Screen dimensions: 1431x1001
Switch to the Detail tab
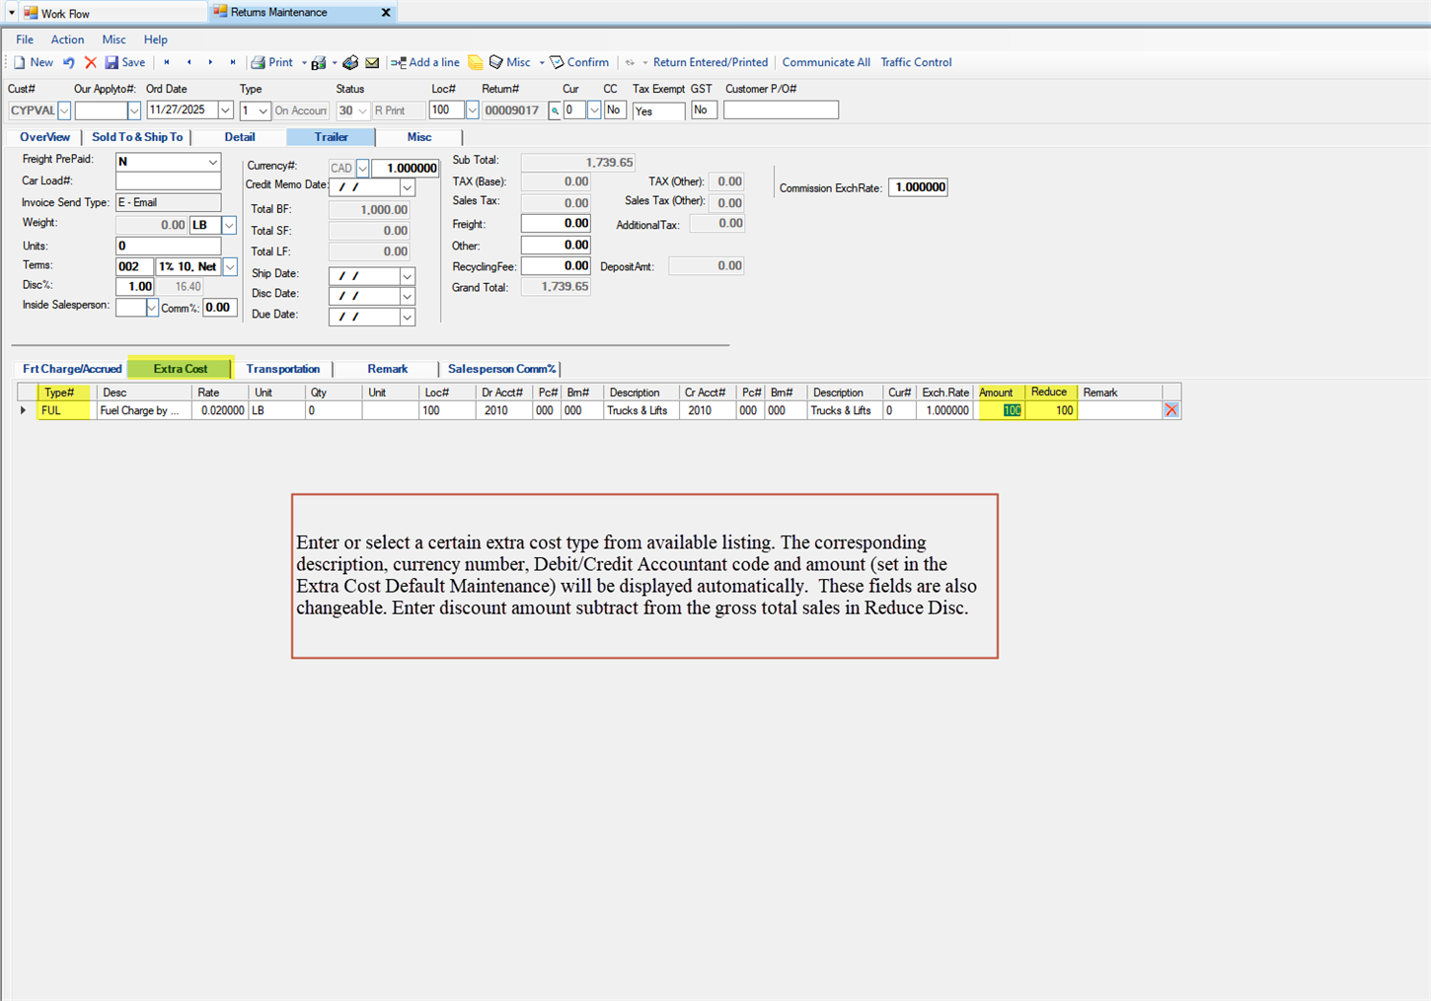(239, 137)
